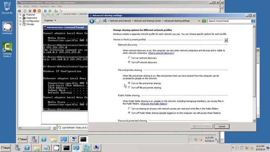Screen dimensions: 270x152
Task: Open the Media menu in VM Connection
Action: point(35,6)
